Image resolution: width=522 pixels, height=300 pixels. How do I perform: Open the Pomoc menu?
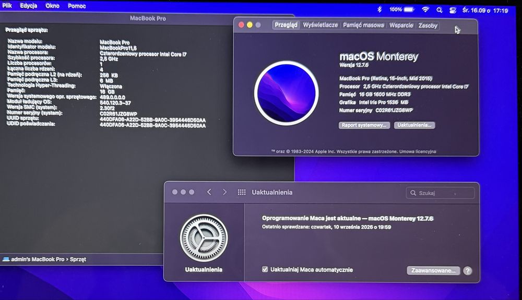(x=77, y=6)
